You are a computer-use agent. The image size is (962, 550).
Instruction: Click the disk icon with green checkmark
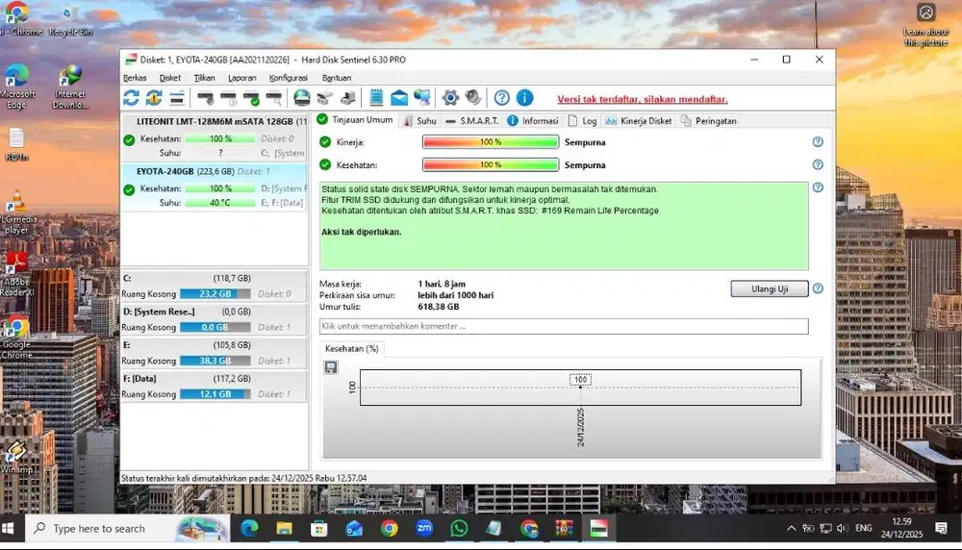pos(251,97)
